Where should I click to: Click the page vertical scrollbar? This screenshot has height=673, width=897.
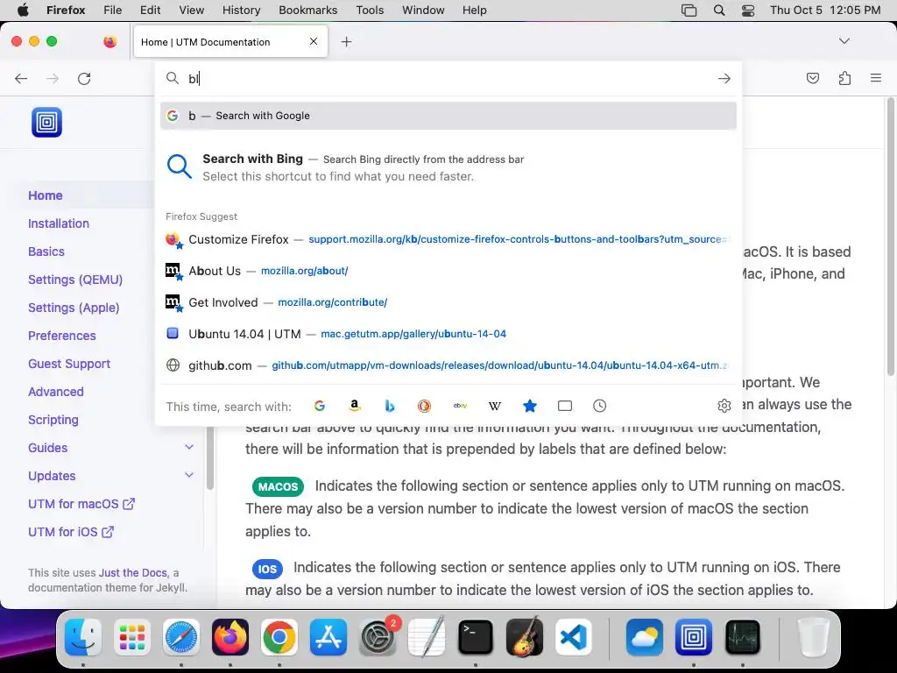(890, 237)
